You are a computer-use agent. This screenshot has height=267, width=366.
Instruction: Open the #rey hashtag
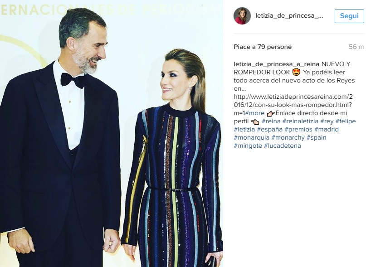[327, 121]
